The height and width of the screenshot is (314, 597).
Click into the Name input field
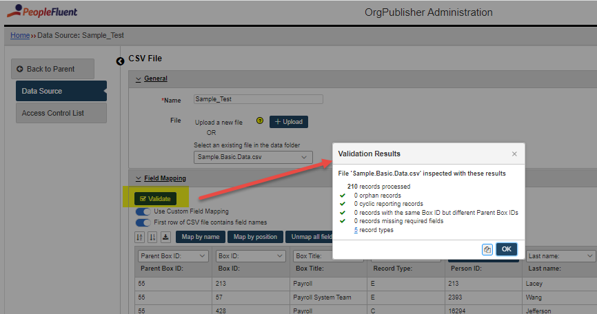point(258,99)
